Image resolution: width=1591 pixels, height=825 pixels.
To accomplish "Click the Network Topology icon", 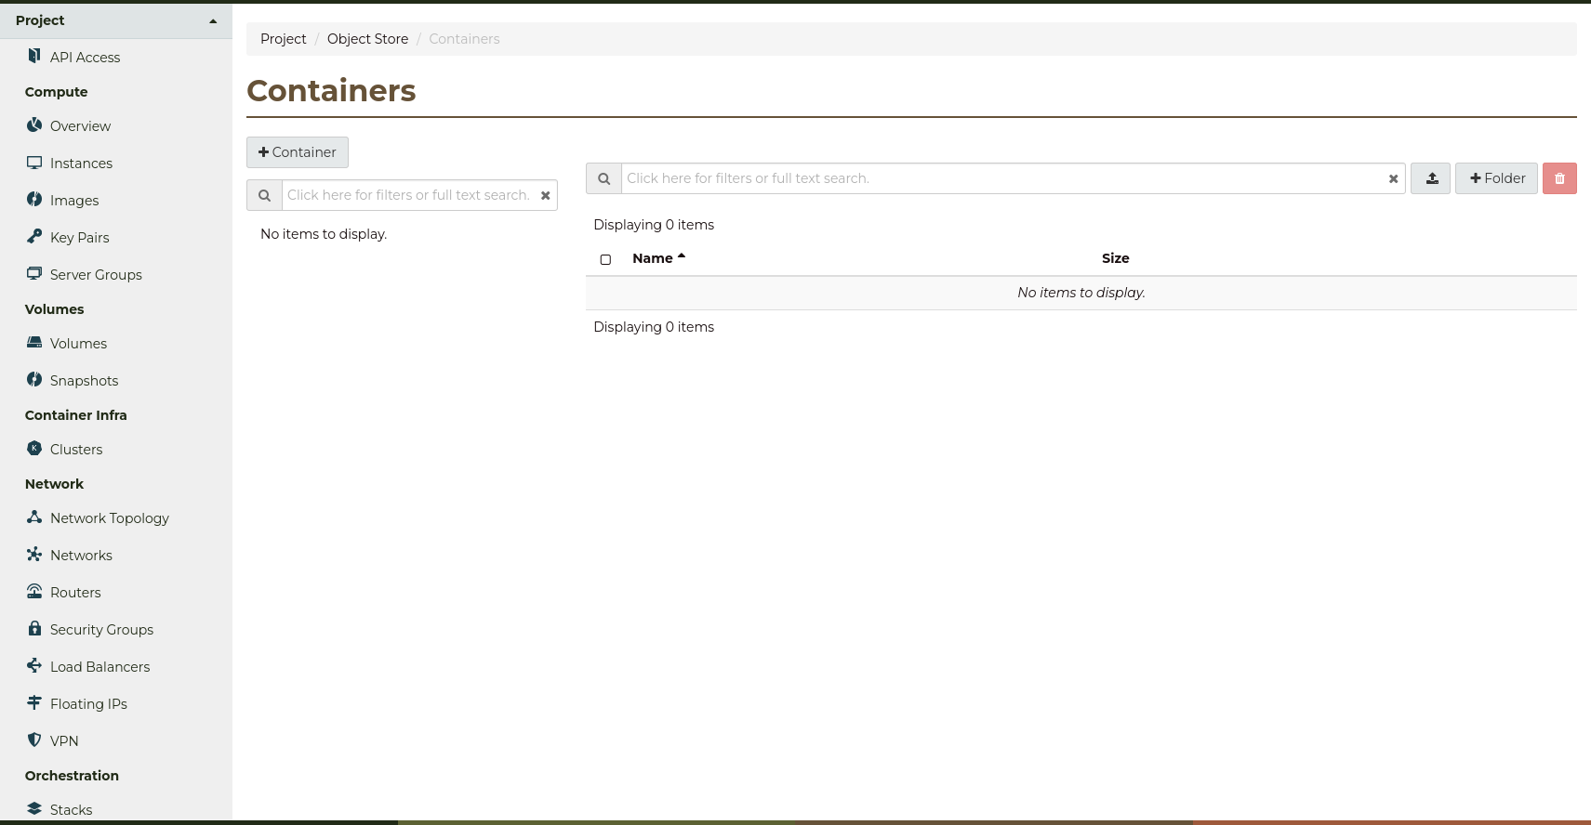I will tap(34, 517).
